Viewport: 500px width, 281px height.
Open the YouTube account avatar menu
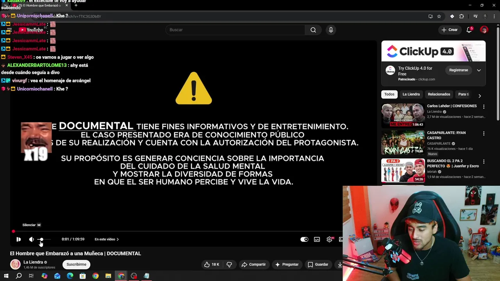484,30
